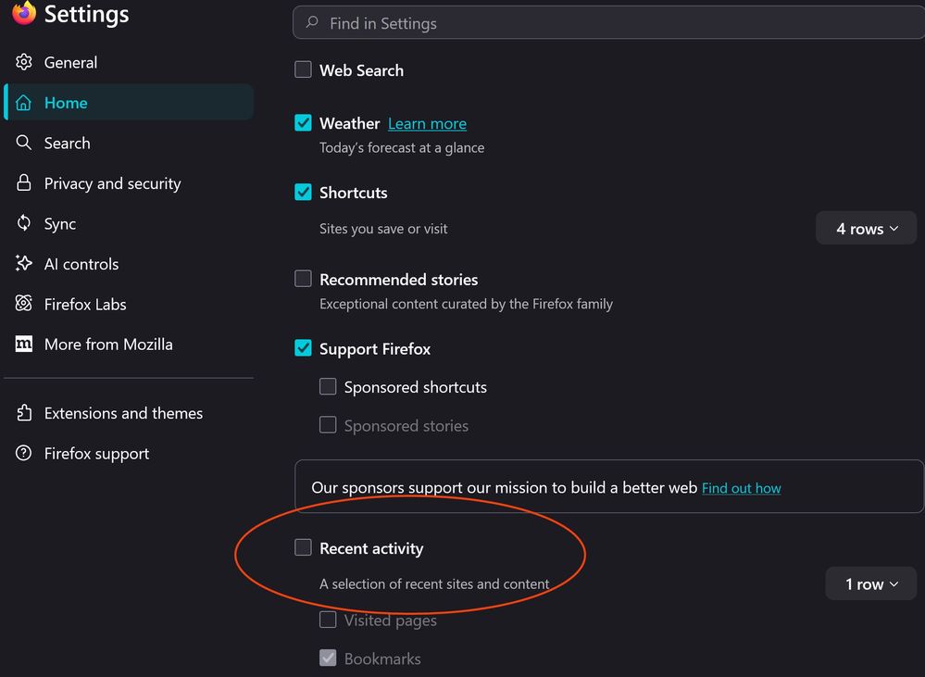Click the Home house icon
This screenshot has height=677, width=925.
23,103
